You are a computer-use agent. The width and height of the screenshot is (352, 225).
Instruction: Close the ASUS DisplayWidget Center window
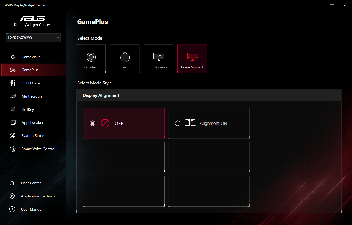pos(345,5)
